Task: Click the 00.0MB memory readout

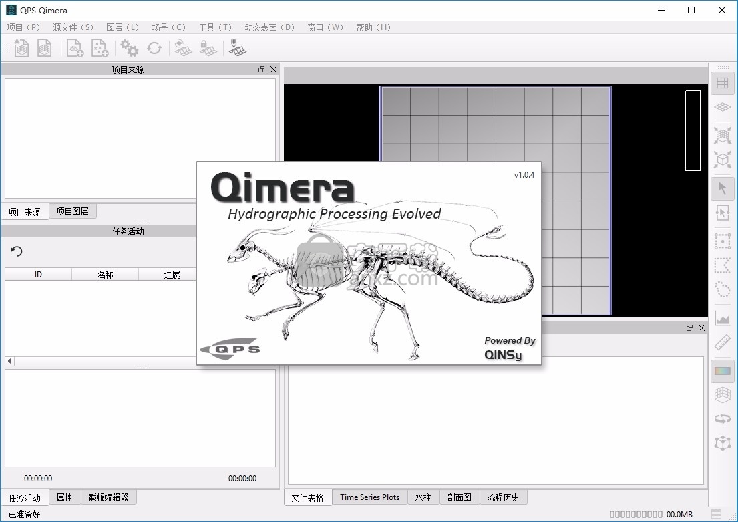Action: point(679,514)
